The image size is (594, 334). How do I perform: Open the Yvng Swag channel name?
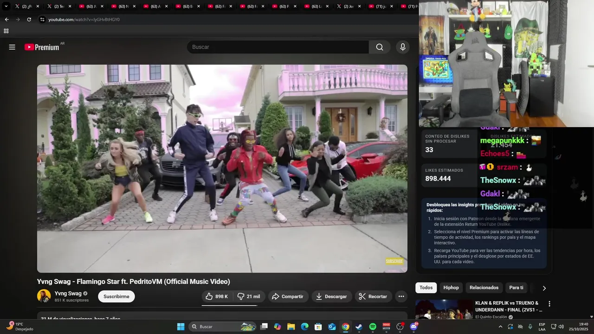tap(68, 293)
